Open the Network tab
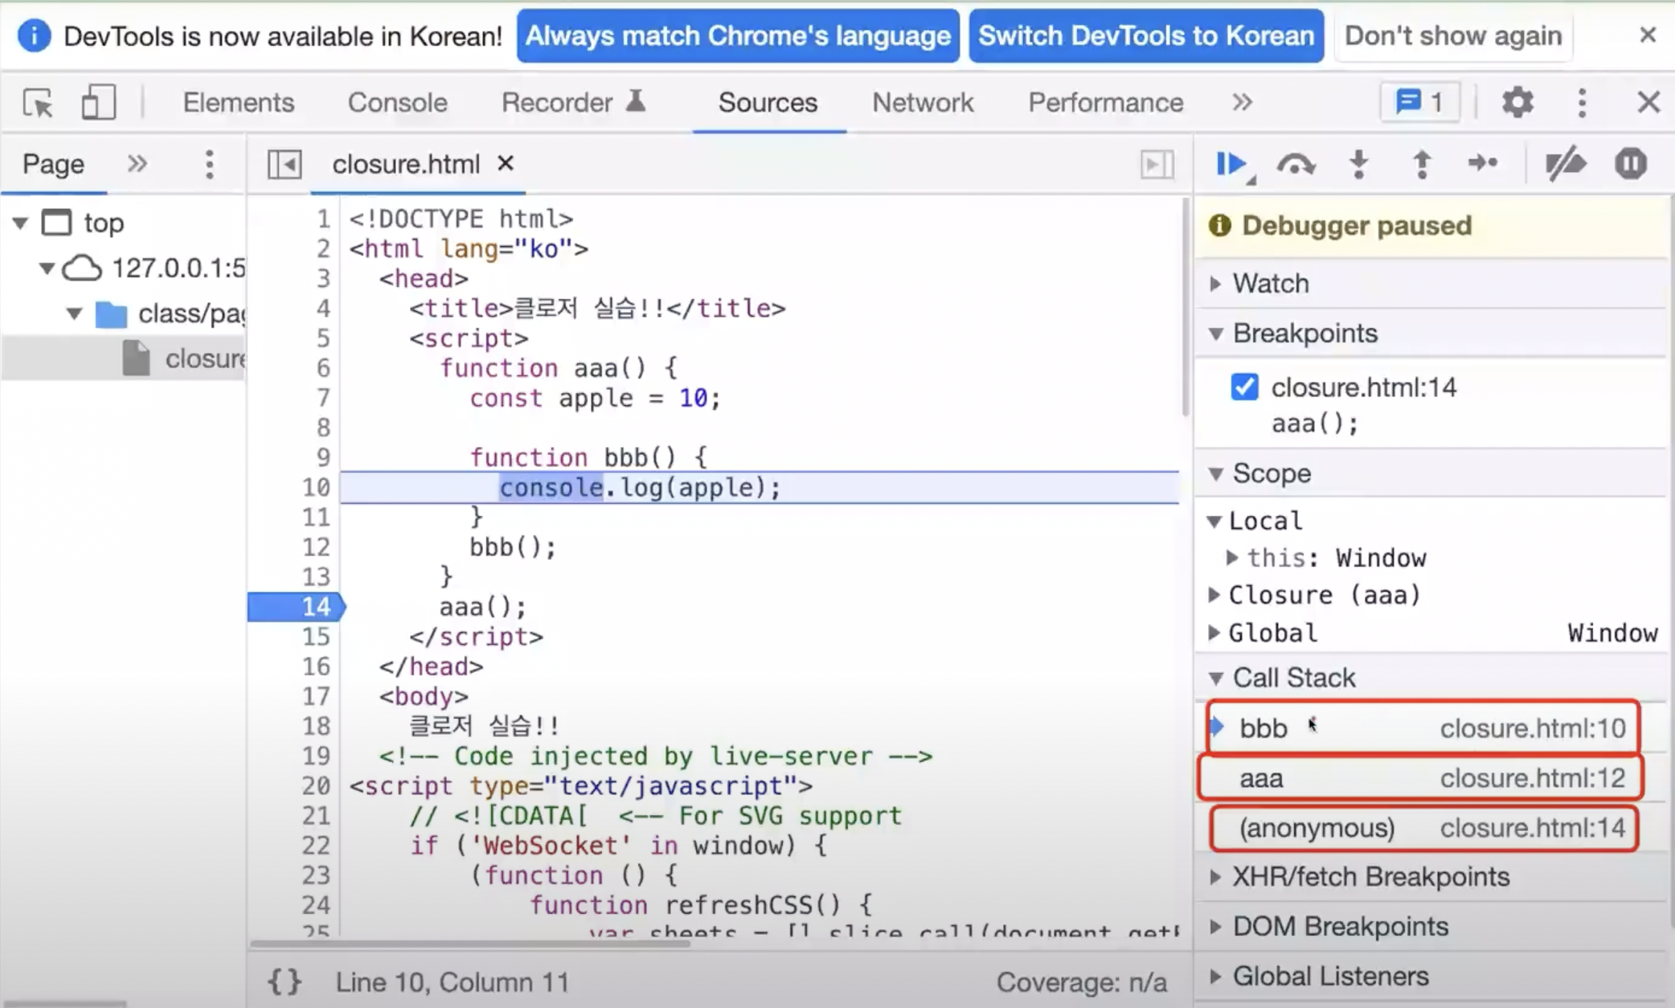 [923, 103]
